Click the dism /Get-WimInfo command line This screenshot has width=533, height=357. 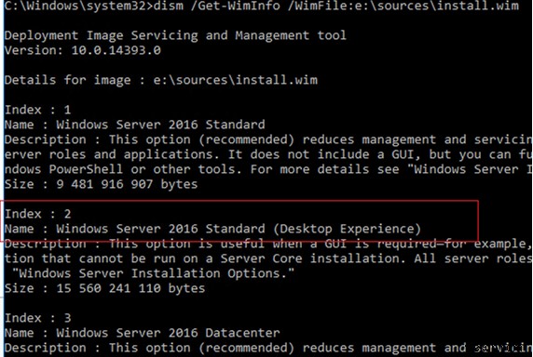point(262,6)
